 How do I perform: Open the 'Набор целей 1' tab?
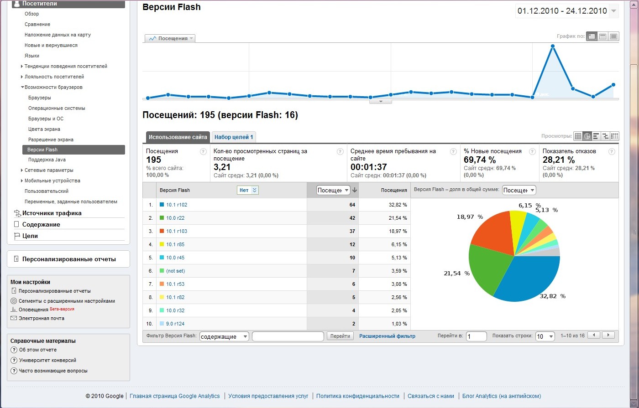point(234,137)
